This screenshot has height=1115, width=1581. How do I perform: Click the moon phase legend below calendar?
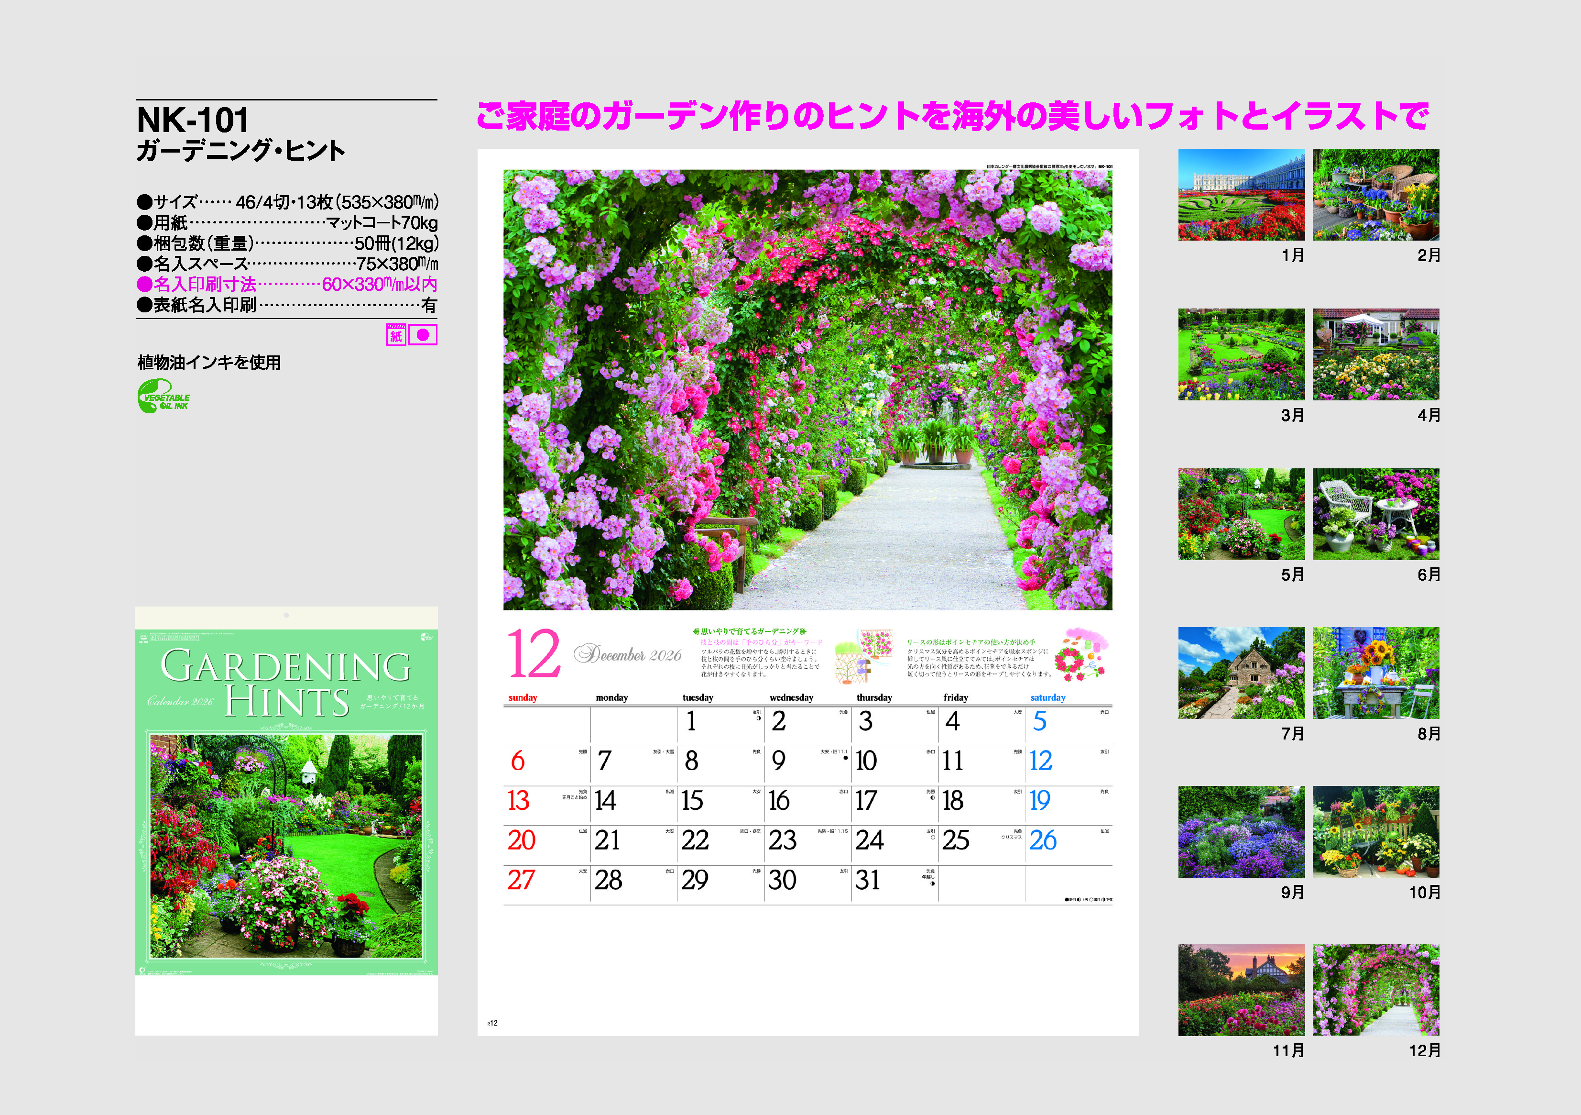click(x=1088, y=899)
